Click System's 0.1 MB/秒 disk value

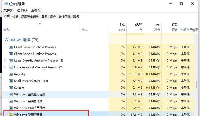153,88
